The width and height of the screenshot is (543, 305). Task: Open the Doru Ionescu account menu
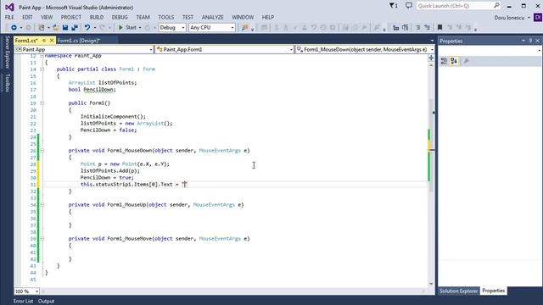(x=512, y=17)
